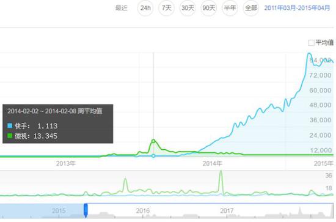
Task: Click the 24,000 y-axis value
Action: [x=320, y=135]
